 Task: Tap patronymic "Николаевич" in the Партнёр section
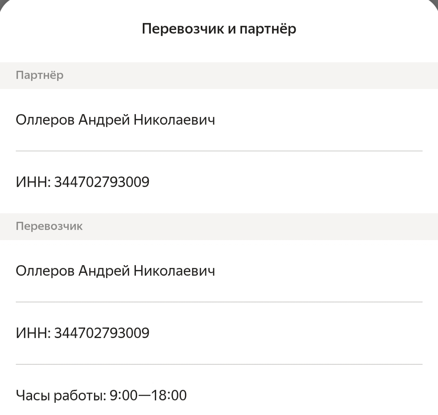pyautogui.click(x=174, y=120)
